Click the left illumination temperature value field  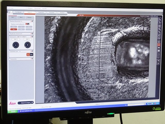(x=15, y=39)
